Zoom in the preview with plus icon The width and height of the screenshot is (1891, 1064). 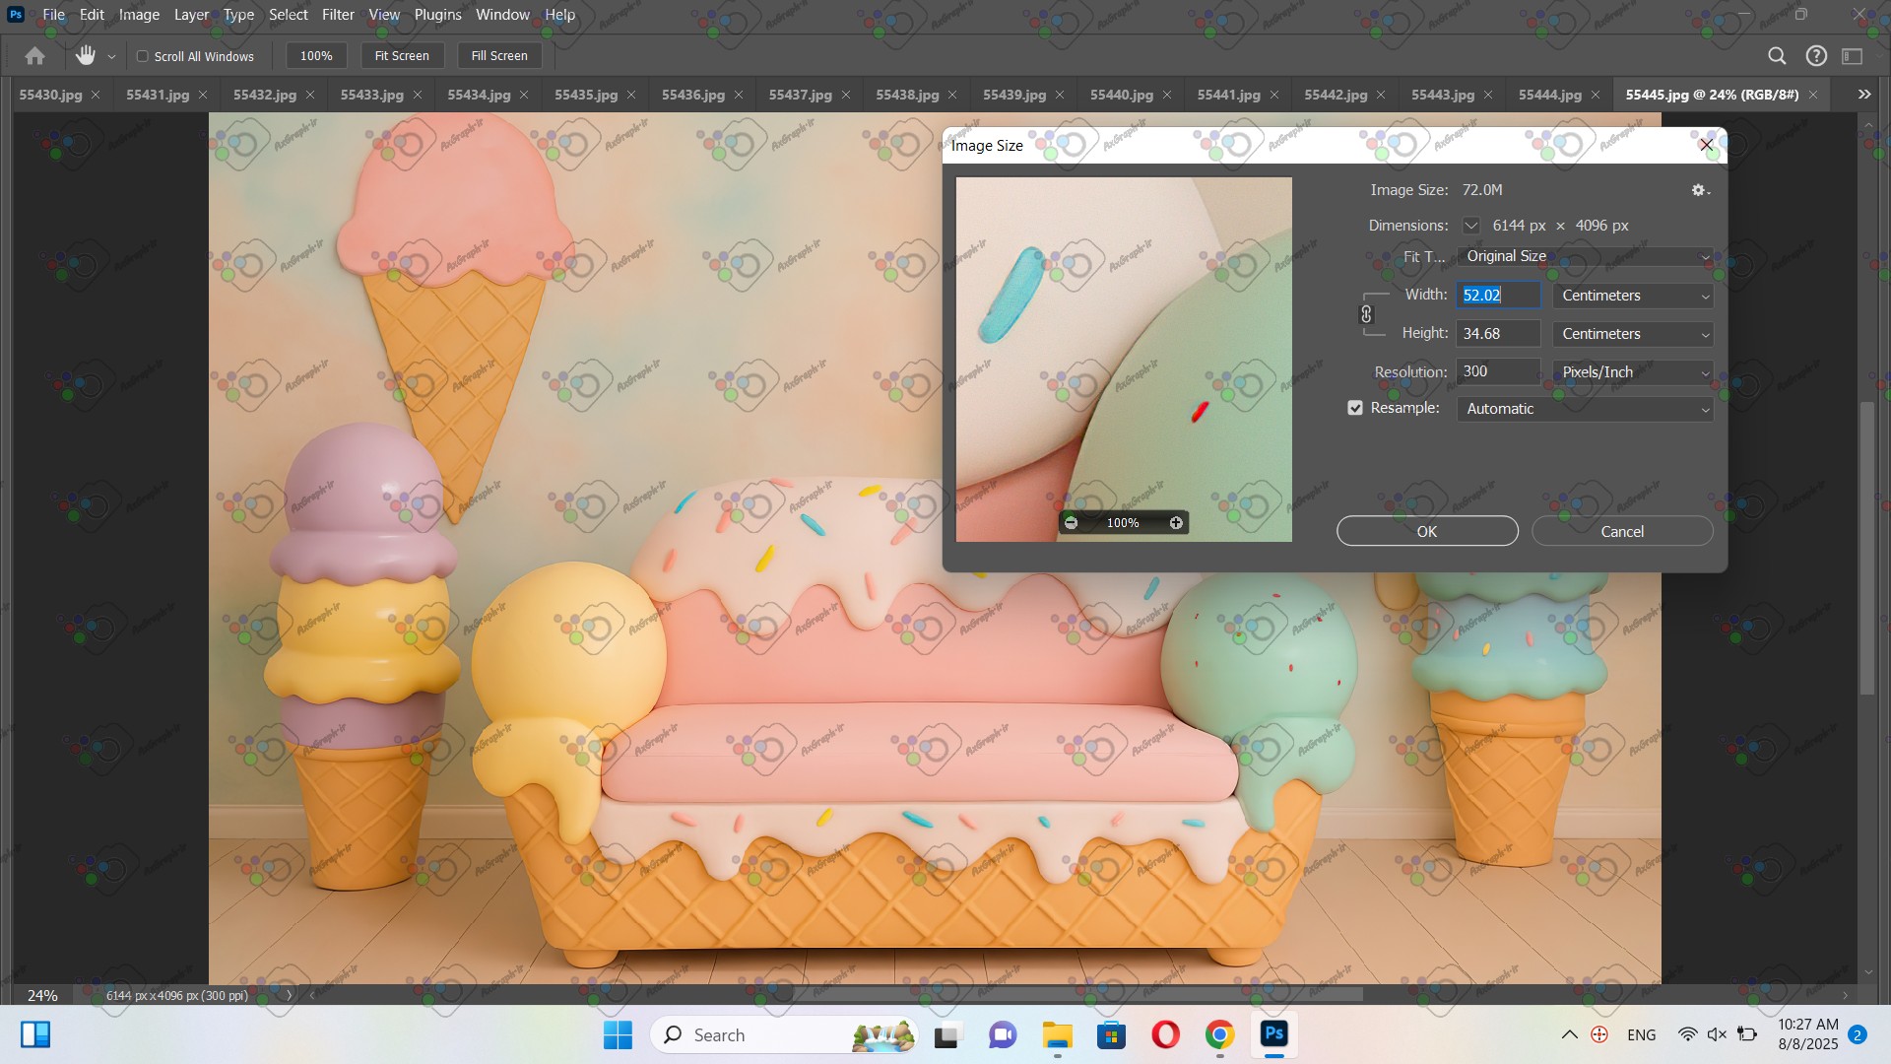(x=1176, y=523)
